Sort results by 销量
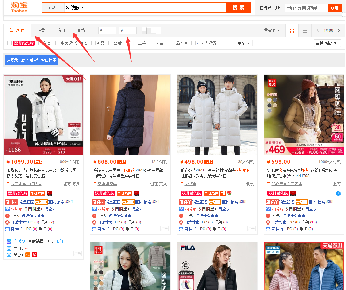The height and width of the screenshot is (290, 346). 41,30
